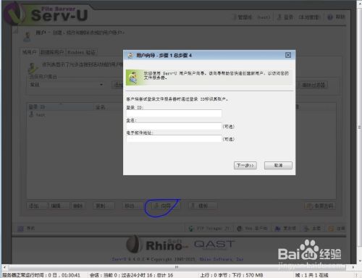Switch to the 域用户 tab
This screenshot has width=362, height=278.
[30, 52]
